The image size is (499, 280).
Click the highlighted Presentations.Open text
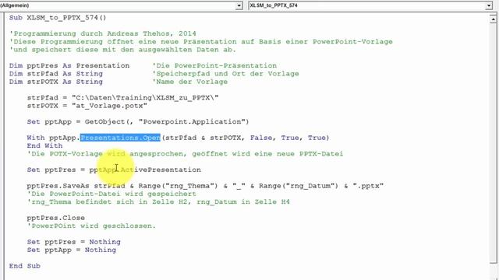point(120,138)
